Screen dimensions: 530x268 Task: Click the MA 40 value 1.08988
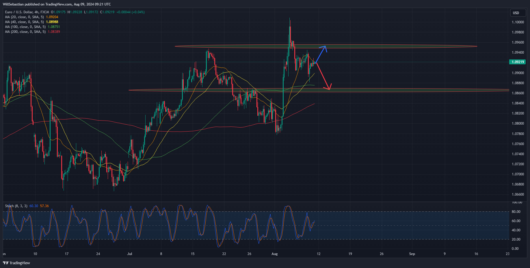pos(52,22)
